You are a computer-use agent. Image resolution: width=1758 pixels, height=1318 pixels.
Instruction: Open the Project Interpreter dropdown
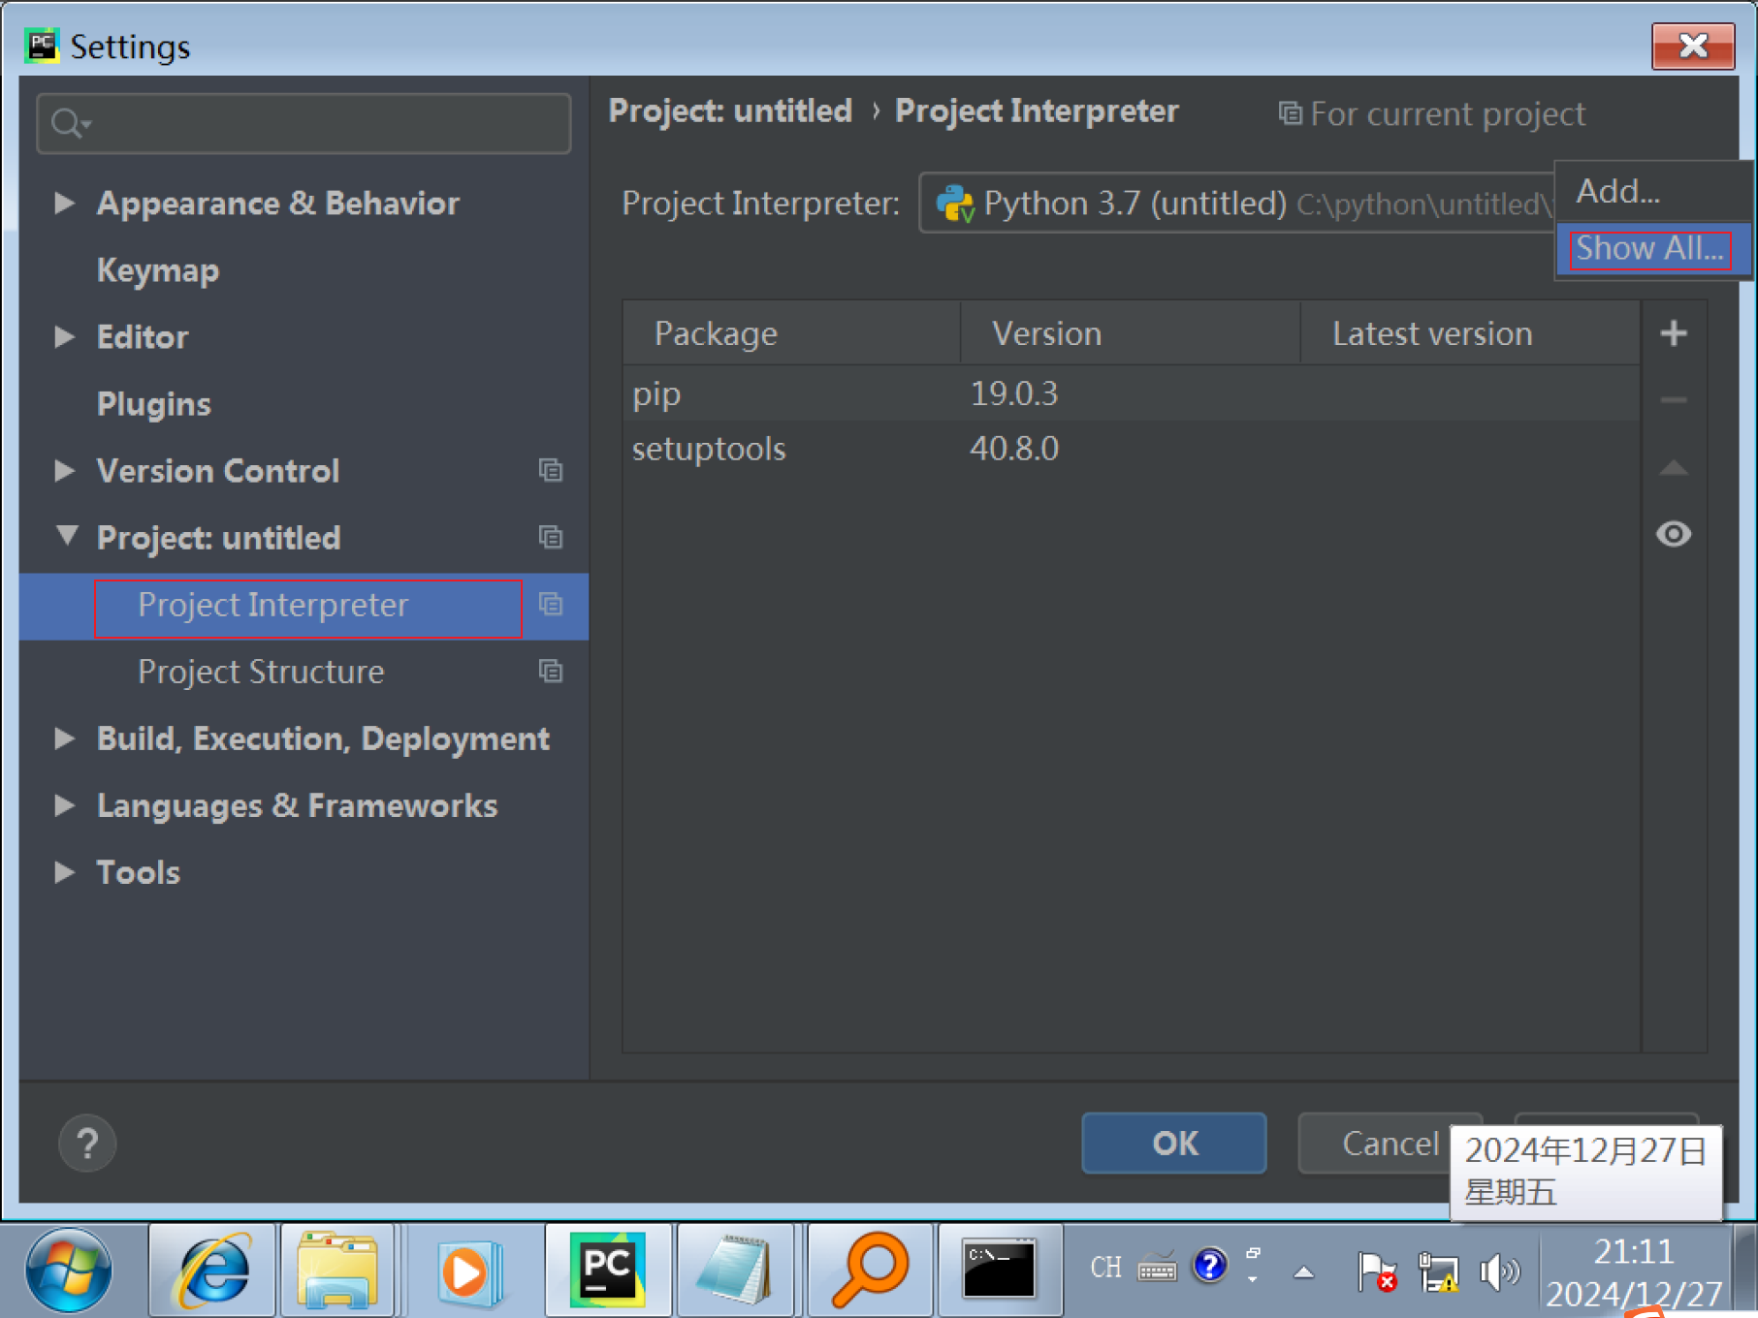tap(1237, 204)
